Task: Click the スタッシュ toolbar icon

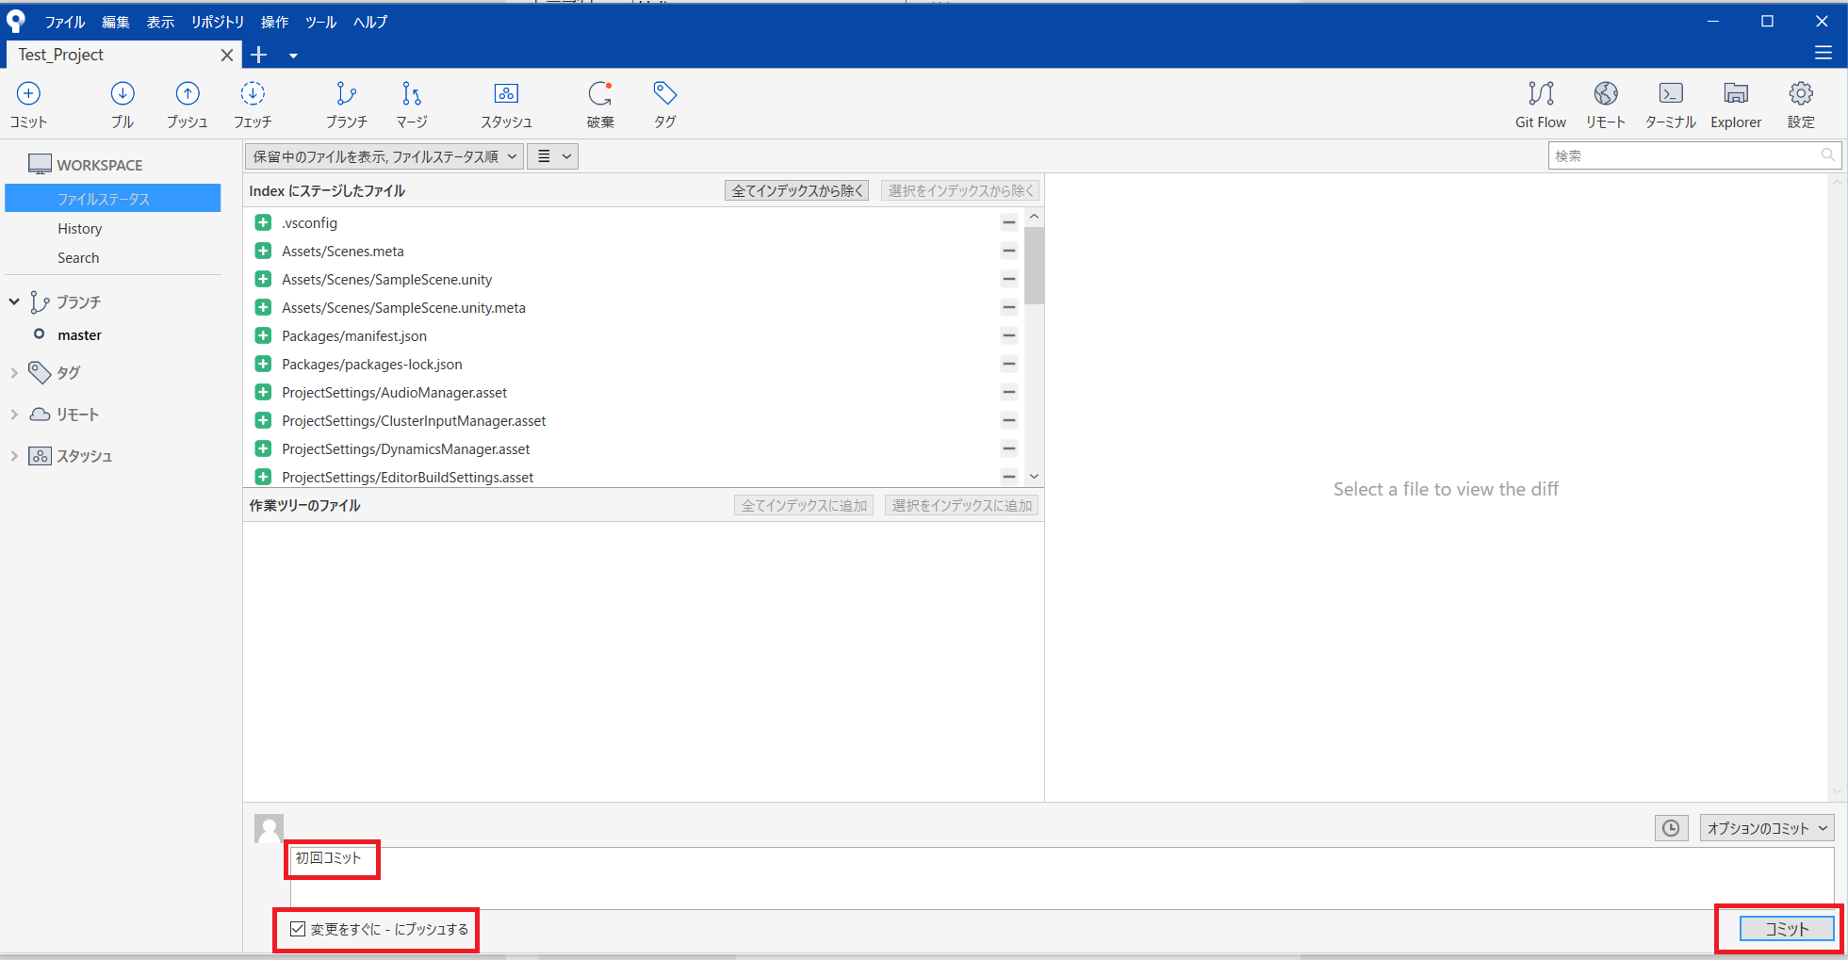Action: pyautogui.click(x=506, y=105)
